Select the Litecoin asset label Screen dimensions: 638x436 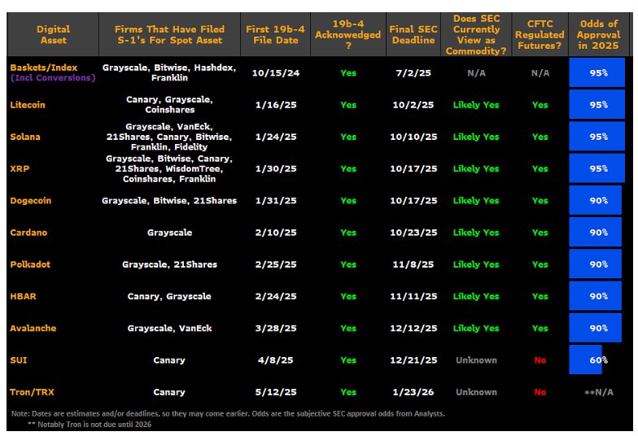click(28, 105)
